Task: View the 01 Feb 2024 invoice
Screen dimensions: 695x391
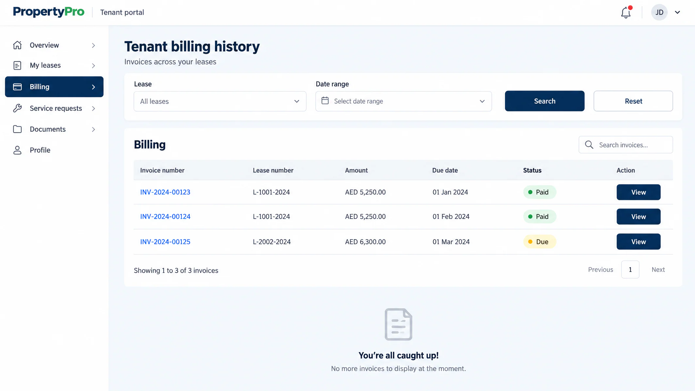Action: coord(638,217)
